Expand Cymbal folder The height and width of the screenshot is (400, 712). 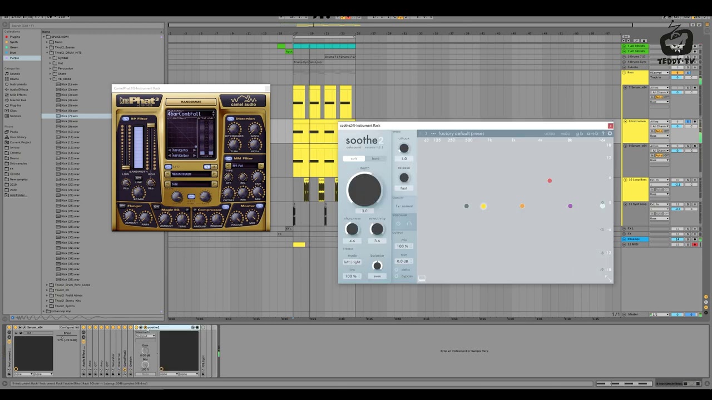pos(50,58)
